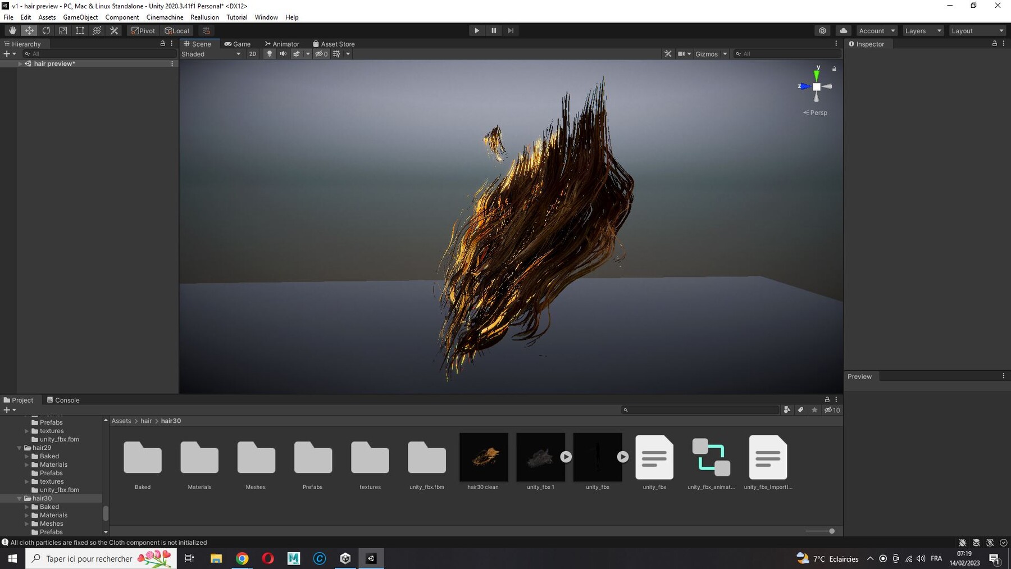This screenshot has width=1011, height=569.
Task: Open the Account dropdown
Action: pos(876,31)
